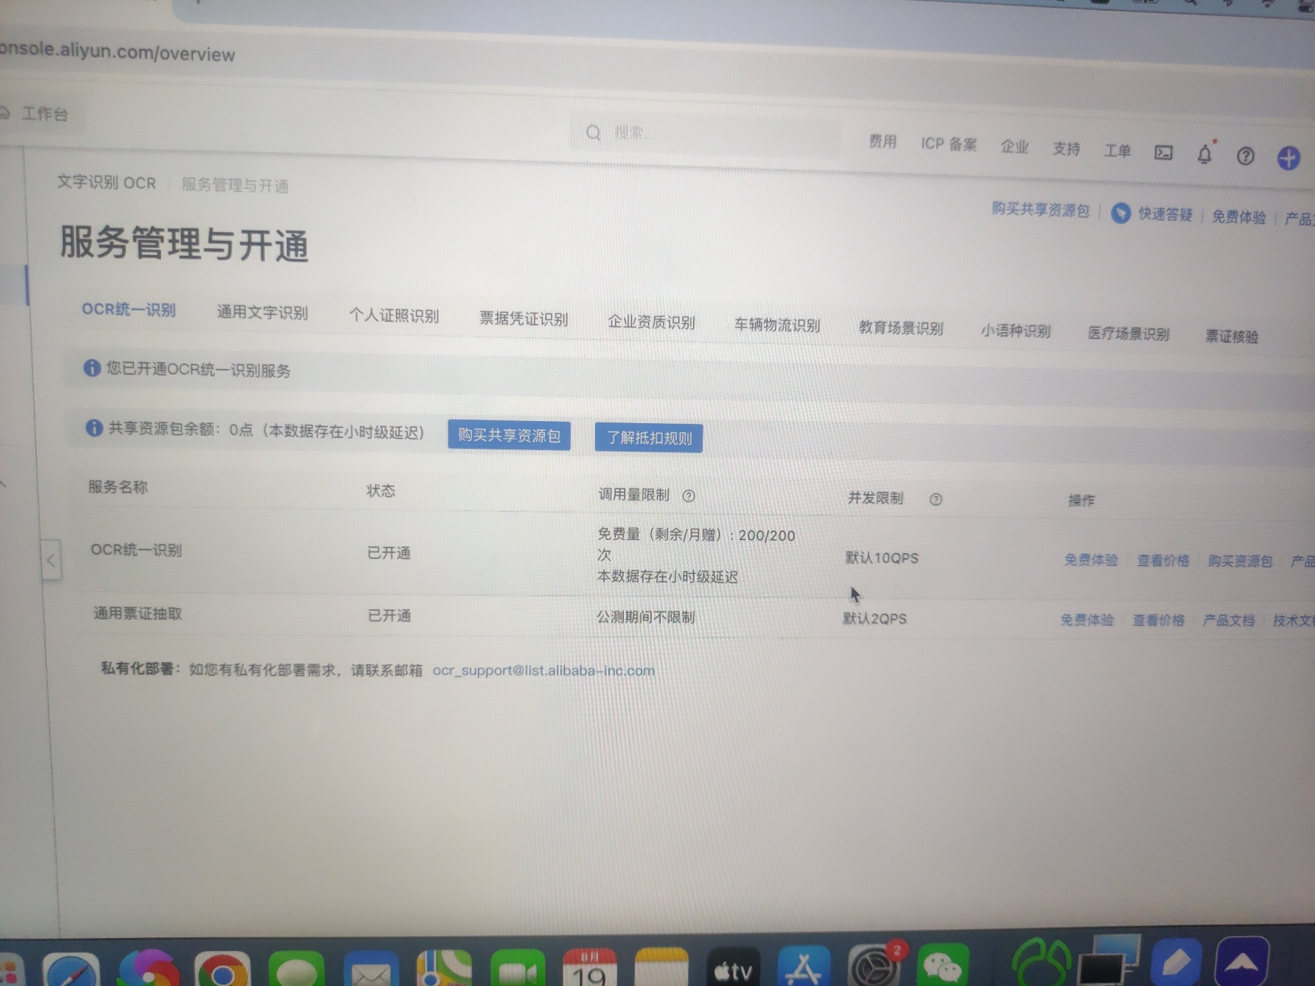Click the 了解抵扣规则 button

(649, 438)
